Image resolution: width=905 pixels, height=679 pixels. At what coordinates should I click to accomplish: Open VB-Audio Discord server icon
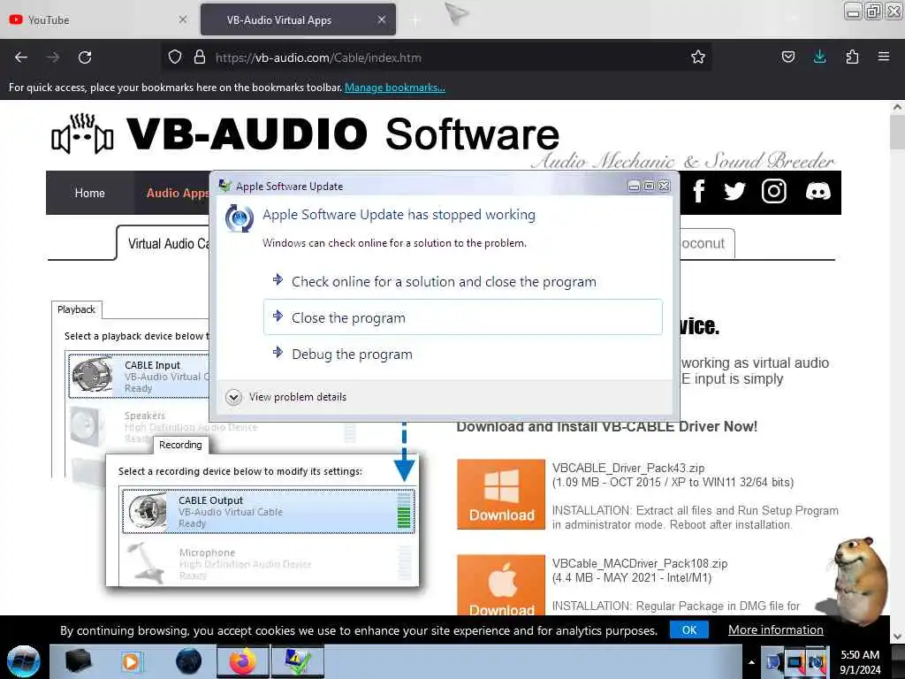point(818,191)
